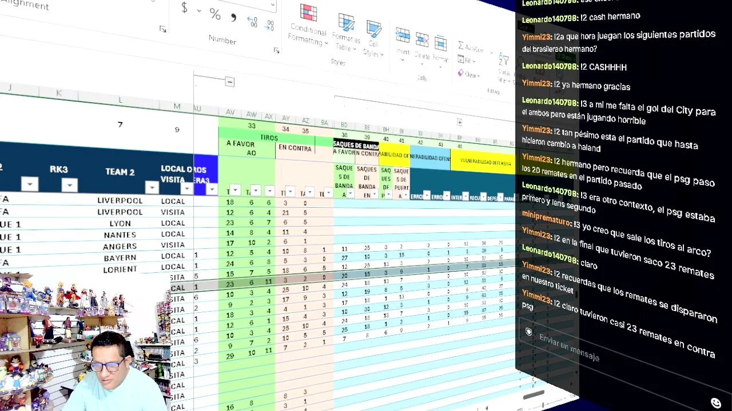Collapse the column group with minus button
Image resolution: width=732 pixels, height=411 pixels.
coord(230,82)
